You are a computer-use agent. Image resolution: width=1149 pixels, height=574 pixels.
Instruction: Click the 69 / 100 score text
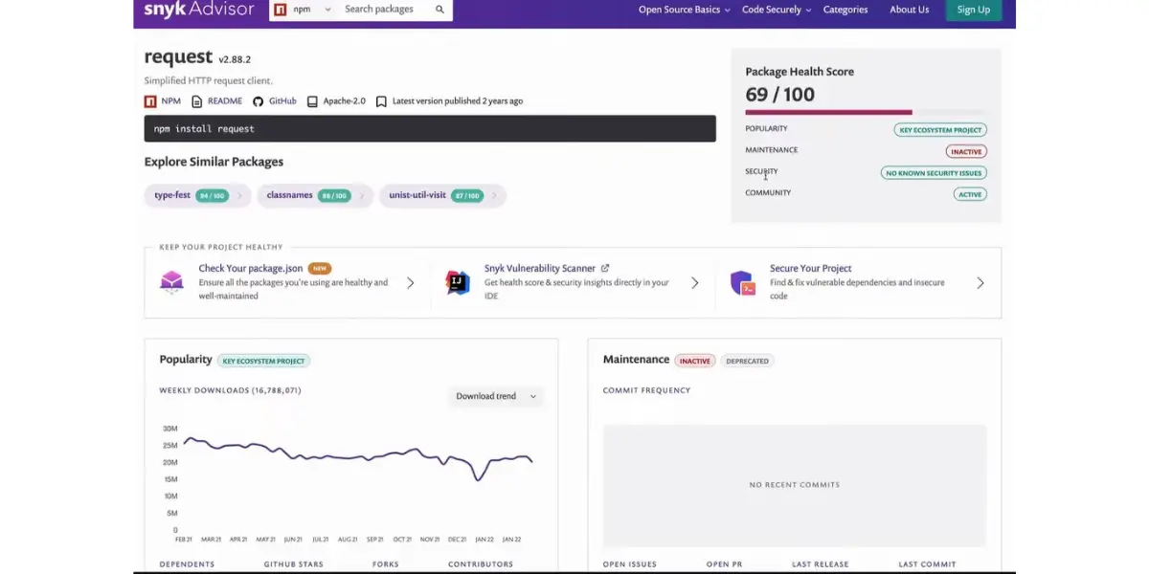(x=780, y=95)
